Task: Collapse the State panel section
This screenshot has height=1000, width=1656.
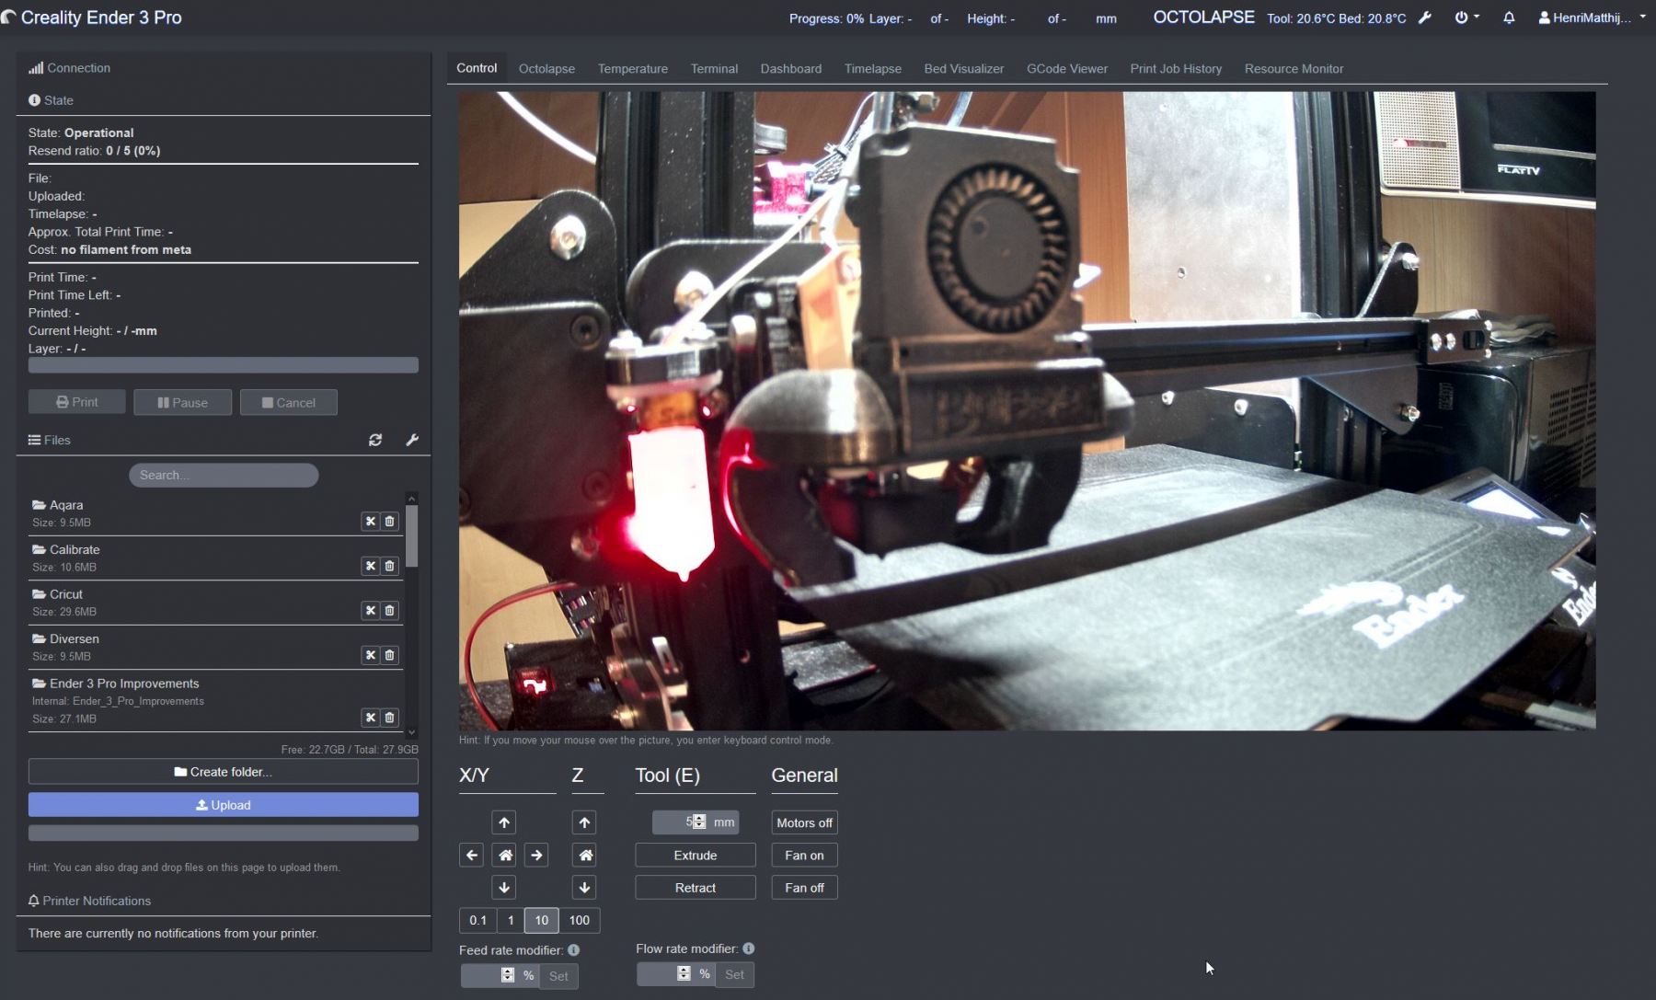Action: (x=58, y=100)
